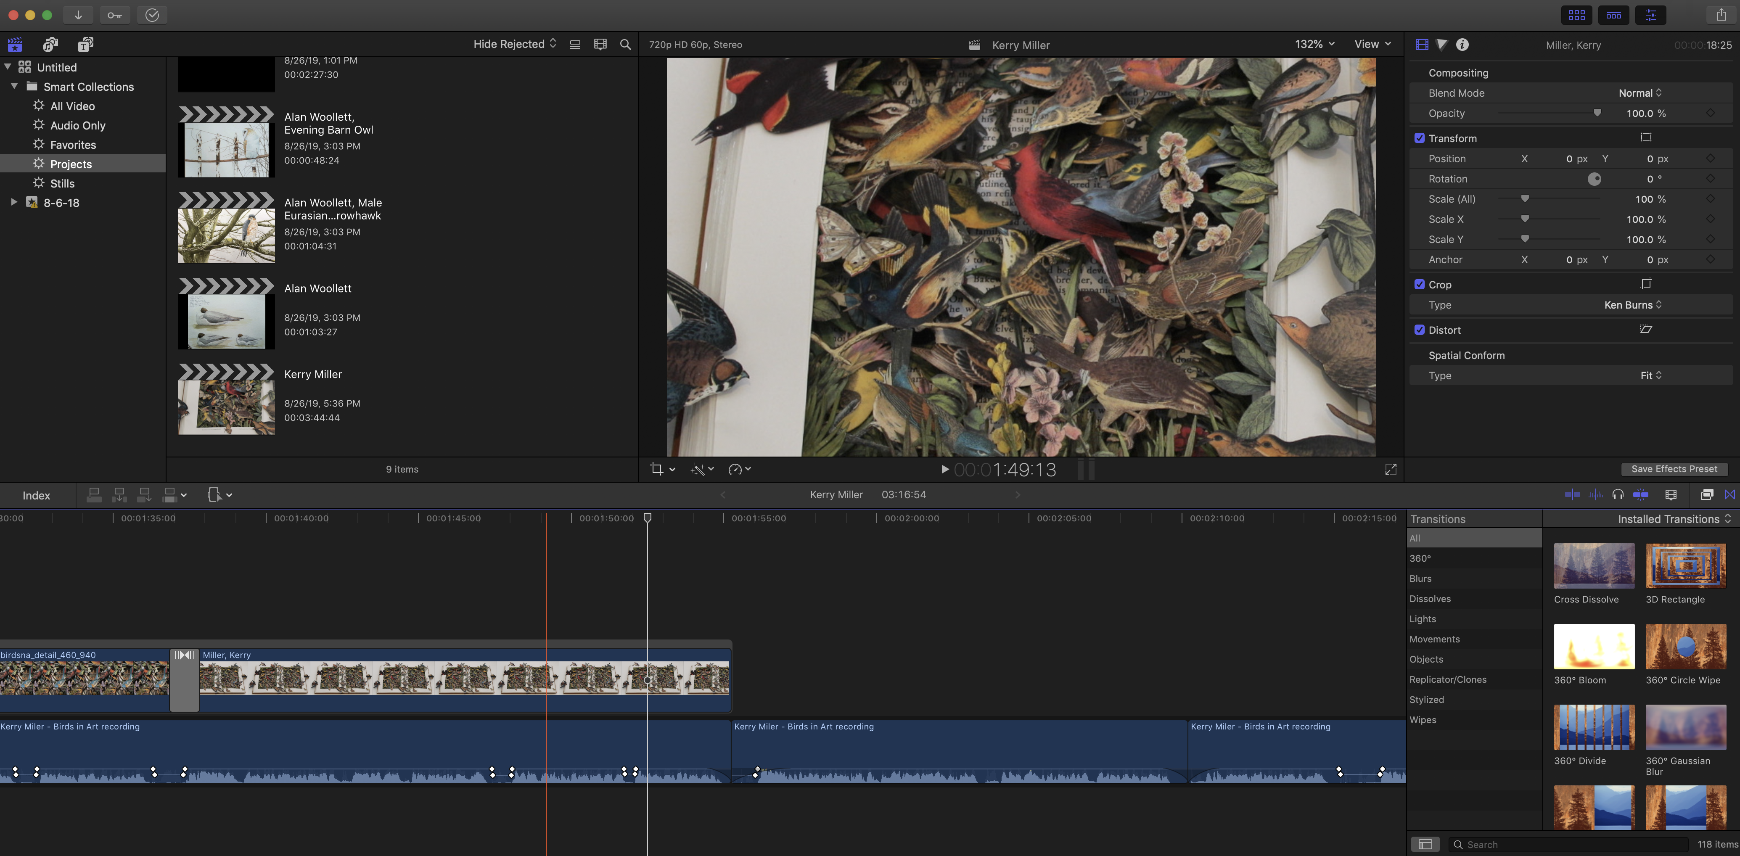Select the Blurs transitions category
This screenshot has height=856, width=1740.
coord(1420,579)
